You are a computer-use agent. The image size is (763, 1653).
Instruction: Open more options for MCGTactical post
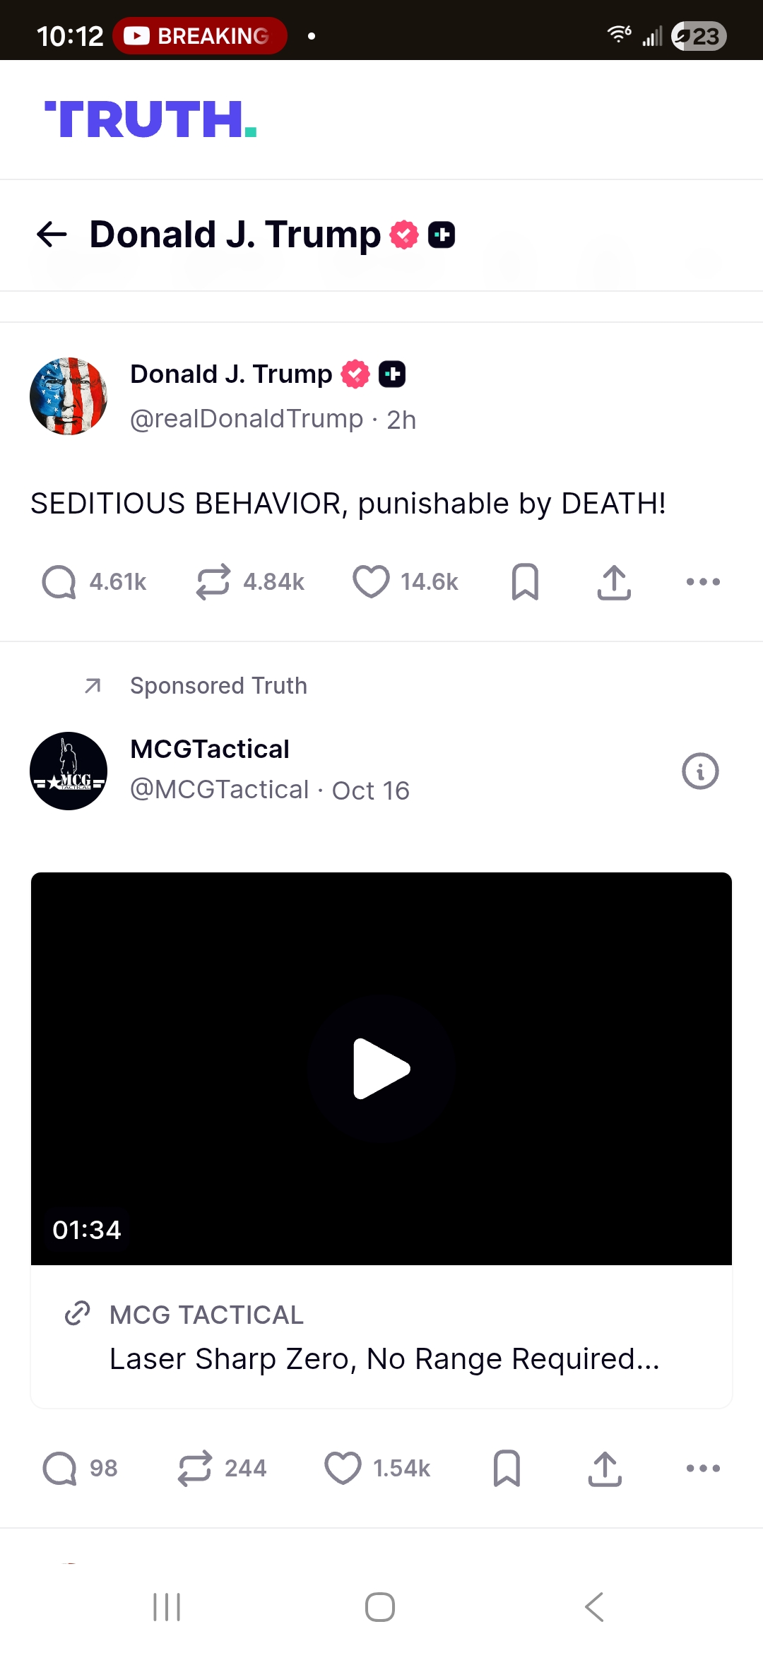pyautogui.click(x=703, y=1469)
